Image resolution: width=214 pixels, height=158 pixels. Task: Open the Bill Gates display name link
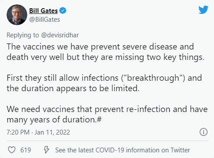43,11
